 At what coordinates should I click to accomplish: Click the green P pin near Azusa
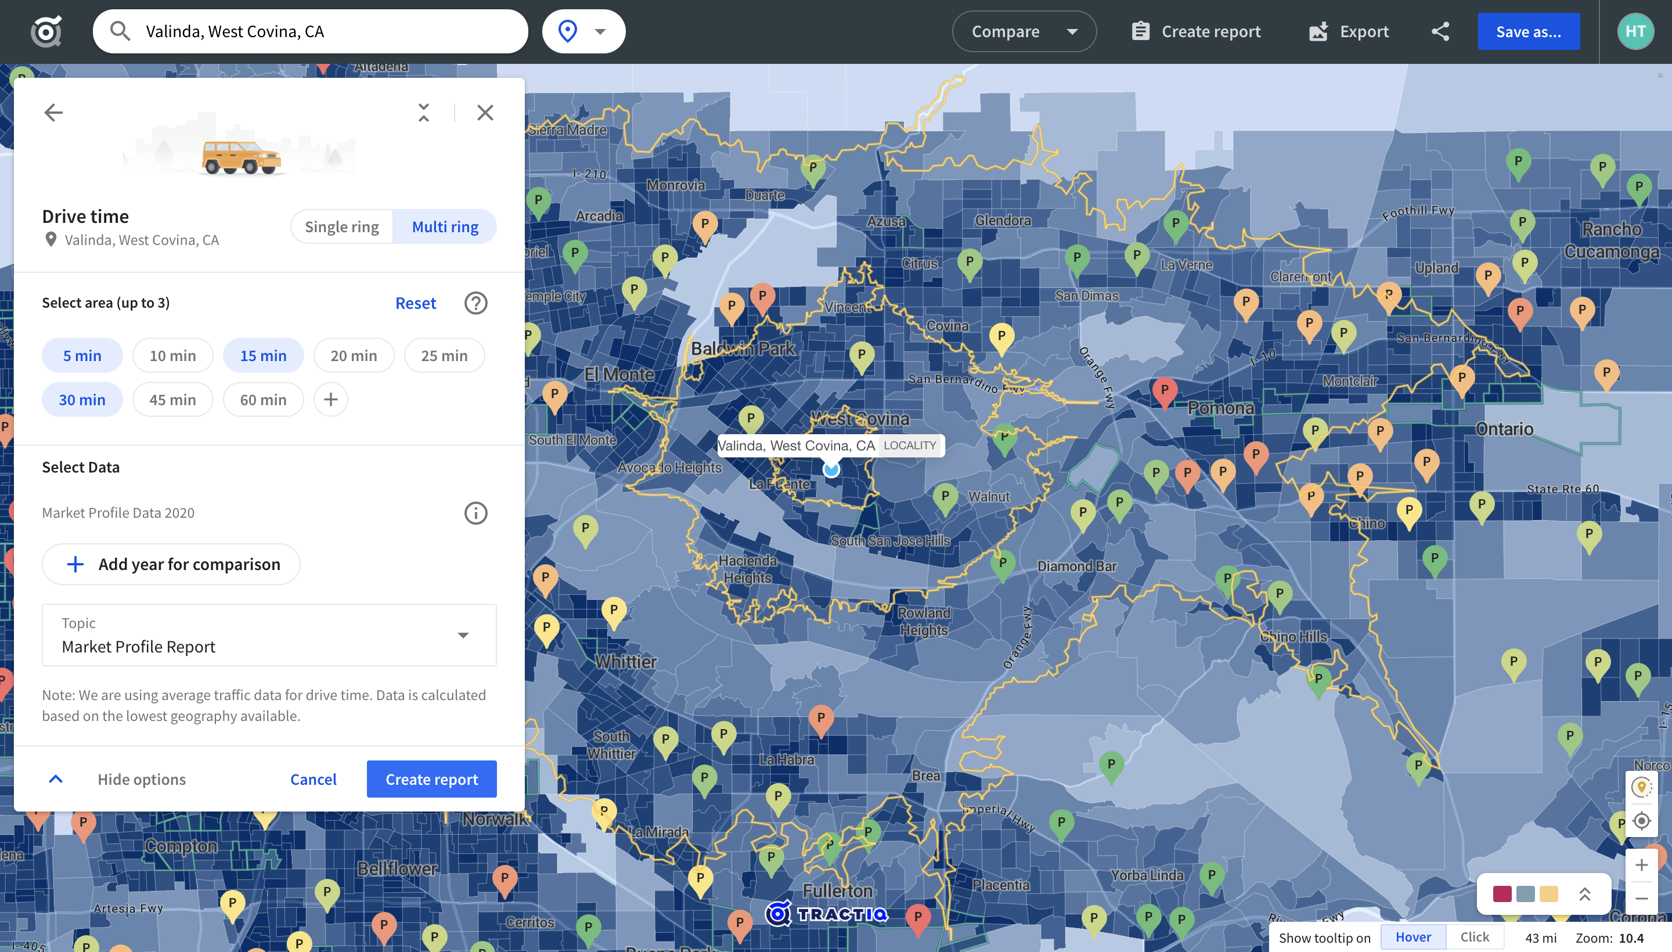tap(969, 264)
